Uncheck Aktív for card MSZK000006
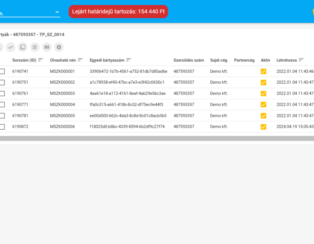314x244 pixels. pyautogui.click(x=263, y=127)
